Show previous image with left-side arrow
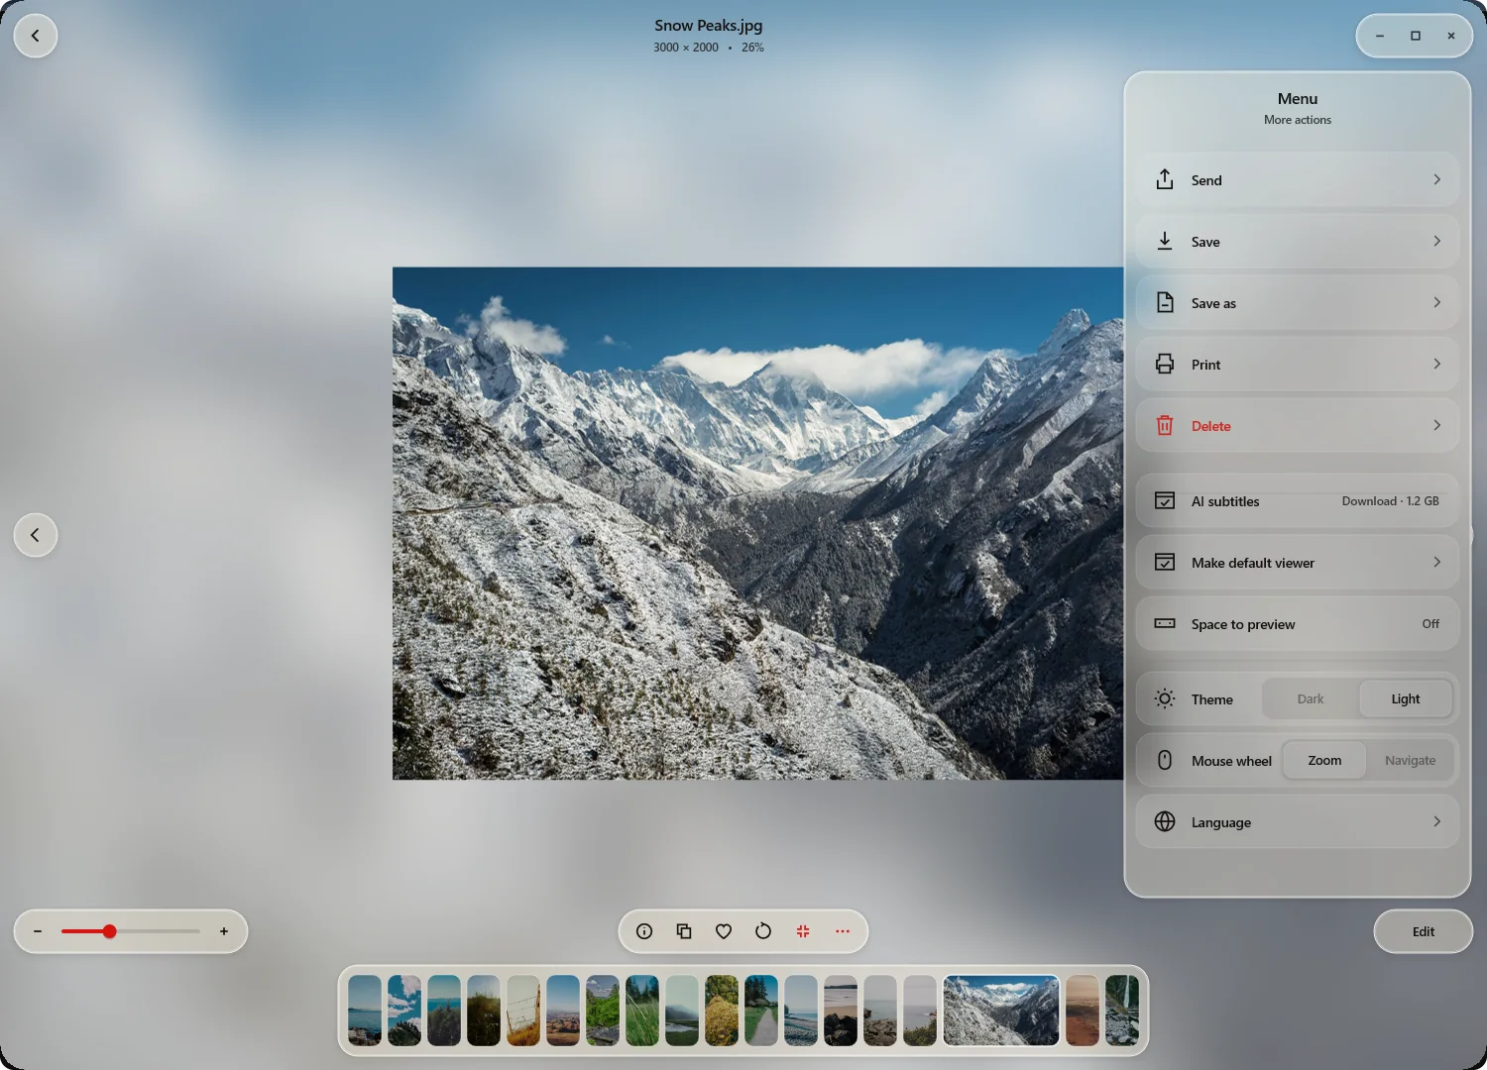1487x1070 pixels. click(x=36, y=535)
